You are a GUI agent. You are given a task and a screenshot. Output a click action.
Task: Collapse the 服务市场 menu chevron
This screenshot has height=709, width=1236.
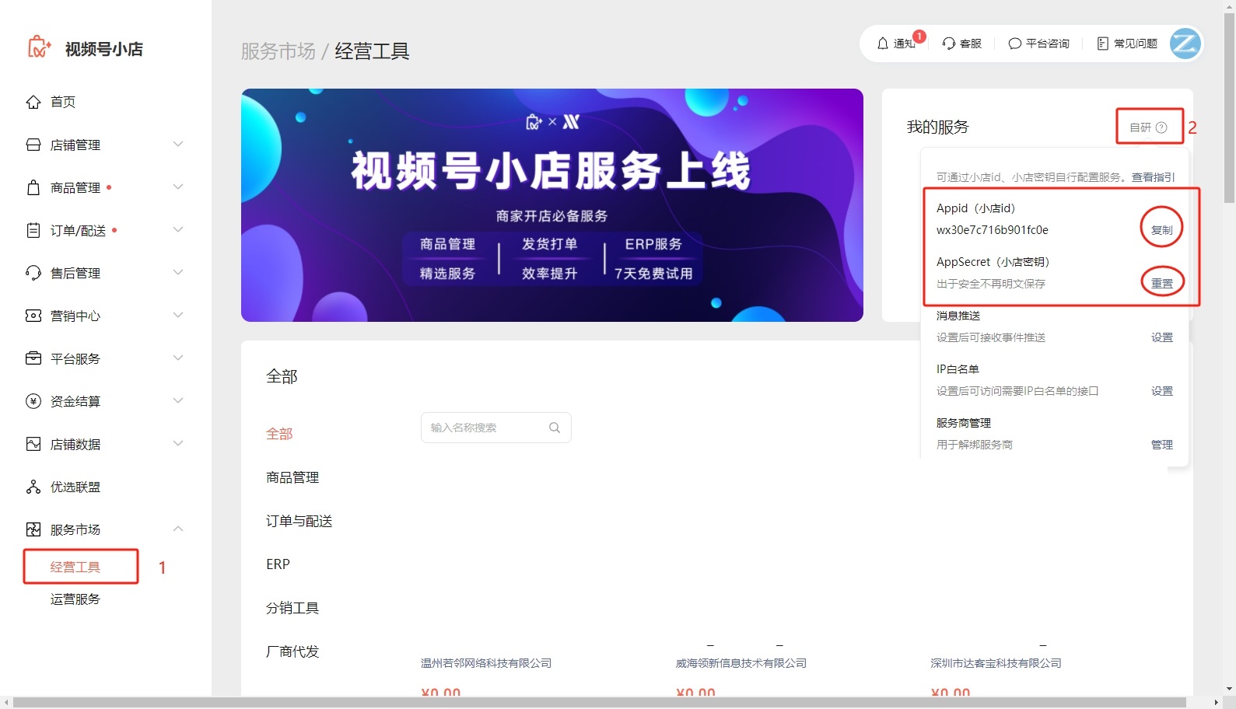(178, 529)
